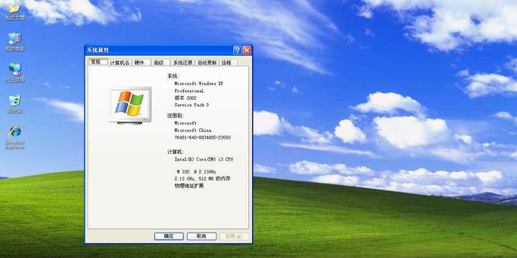517x258 pixels.
Task: Switch to the 计算机名 tab
Action: [x=120, y=63]
